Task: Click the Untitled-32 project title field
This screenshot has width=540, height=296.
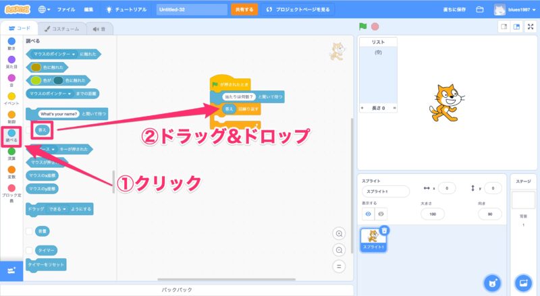Action: point(191,10)
